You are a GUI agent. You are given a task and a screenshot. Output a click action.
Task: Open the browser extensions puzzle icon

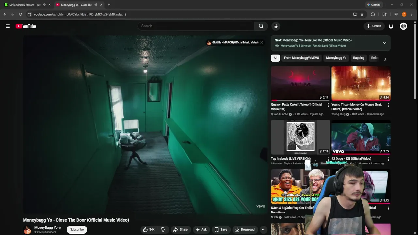(373, 14)
